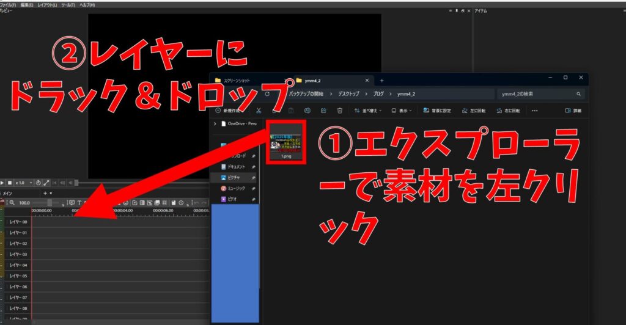Adjust the timeline zoom slider

[50, 203]
